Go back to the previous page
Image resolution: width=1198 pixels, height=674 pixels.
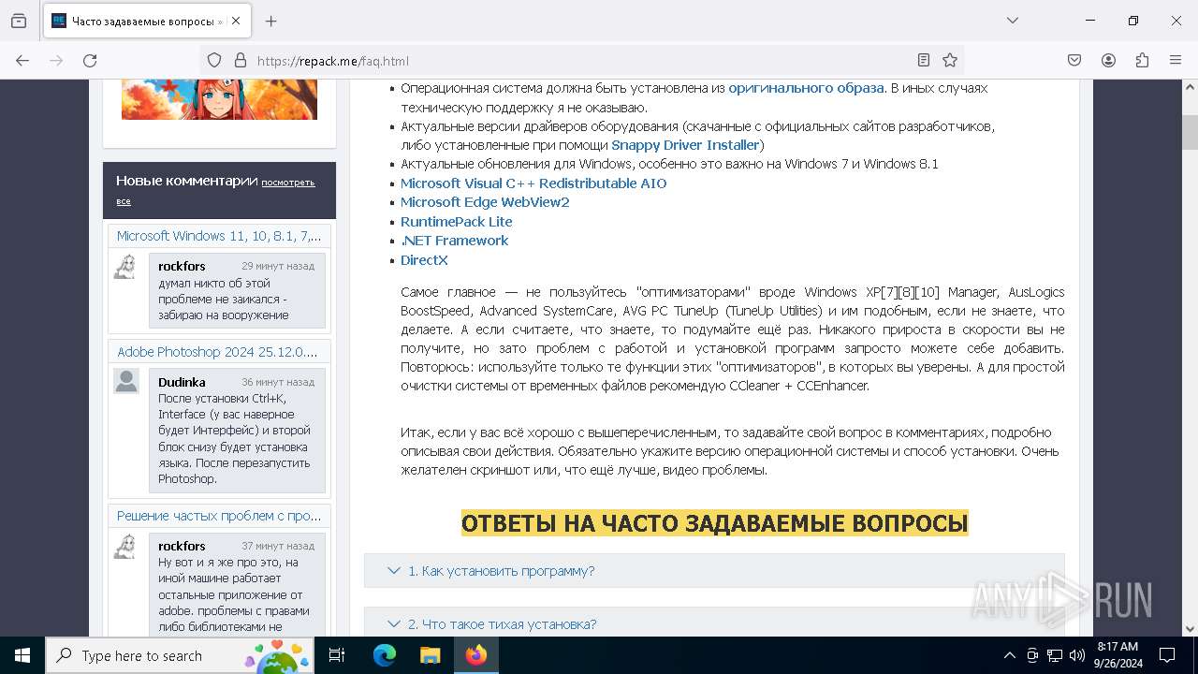(x=22, y=60)
